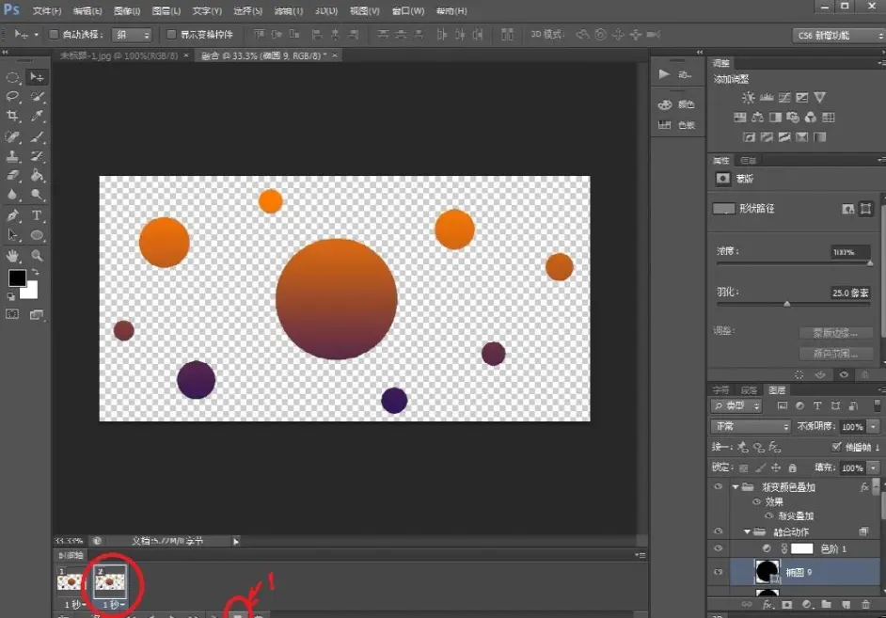Click the 颜色范围... button
This screenshot has width=886, height=618.
pyautogui.click(x=835, y=354)
